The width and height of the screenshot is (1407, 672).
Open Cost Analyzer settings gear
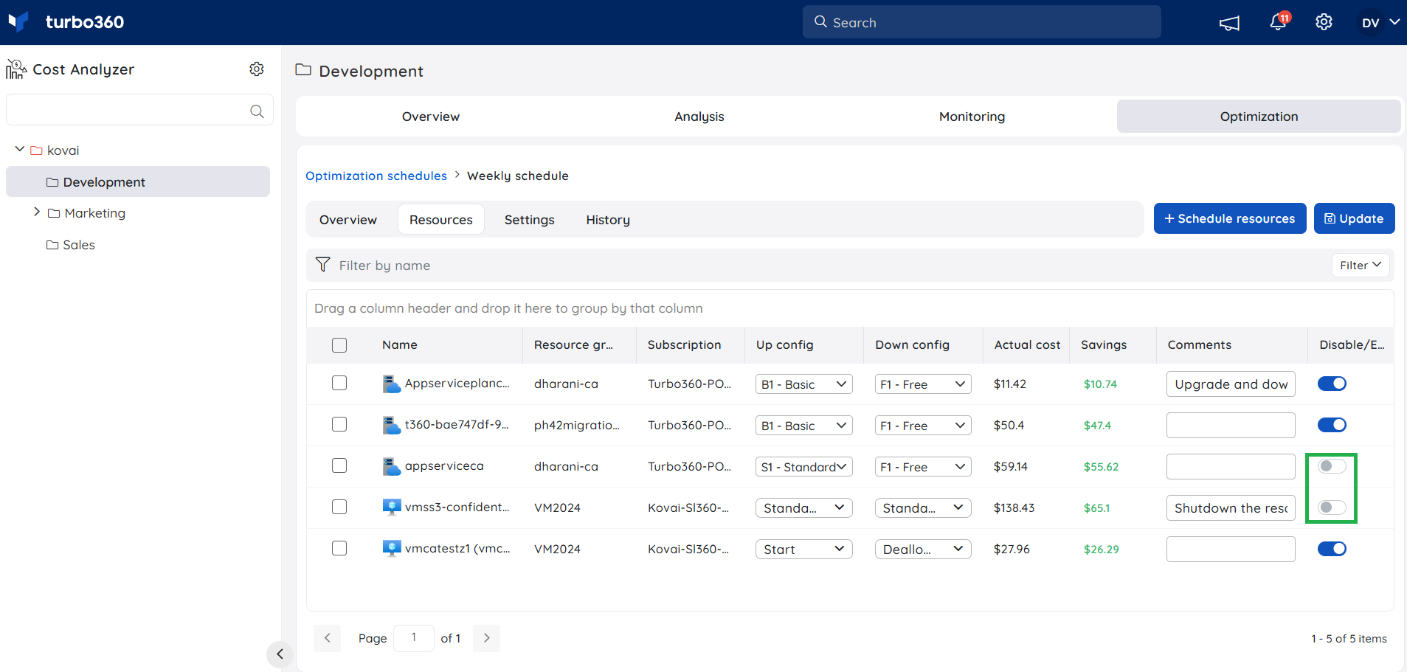click(x=257, y=69)
